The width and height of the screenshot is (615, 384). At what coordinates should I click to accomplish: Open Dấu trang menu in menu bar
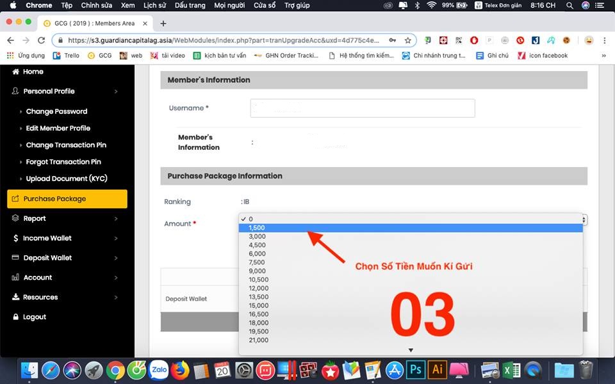190,5
